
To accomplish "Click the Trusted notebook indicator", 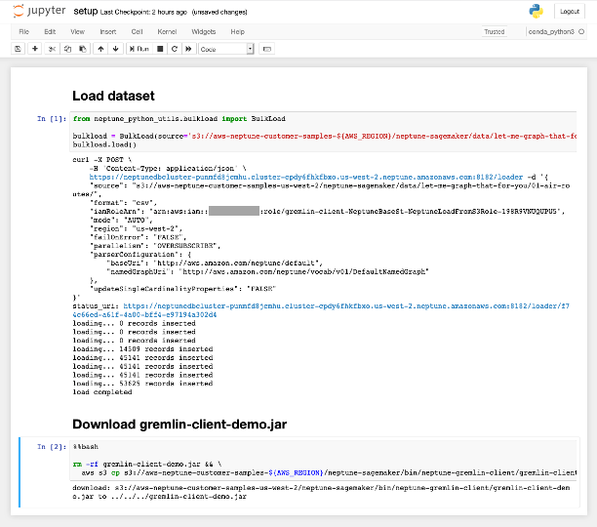I will (495, 31).
